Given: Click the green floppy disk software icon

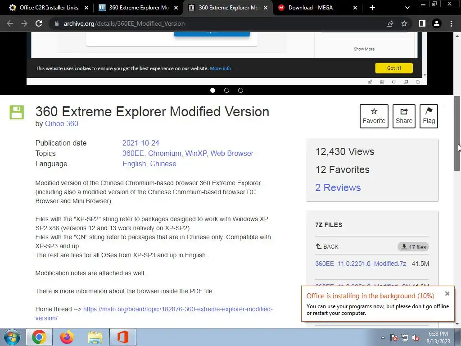Looking at the screenshot, I should click(17, 112).
